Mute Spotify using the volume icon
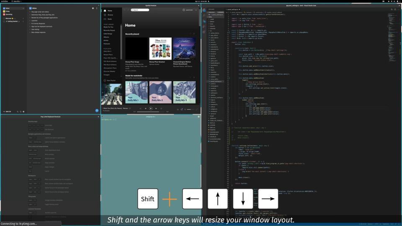The height and width of the screenshot is (226, 402). (185, 109)
